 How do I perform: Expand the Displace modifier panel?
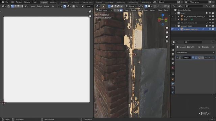[x=177, y=58]
